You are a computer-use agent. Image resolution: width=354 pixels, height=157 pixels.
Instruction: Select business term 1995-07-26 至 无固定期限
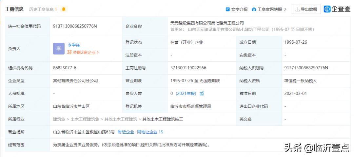click(195, 81)
